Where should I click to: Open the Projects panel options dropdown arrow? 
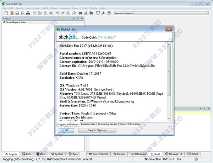pyautogui.click(x=73, y=18)
